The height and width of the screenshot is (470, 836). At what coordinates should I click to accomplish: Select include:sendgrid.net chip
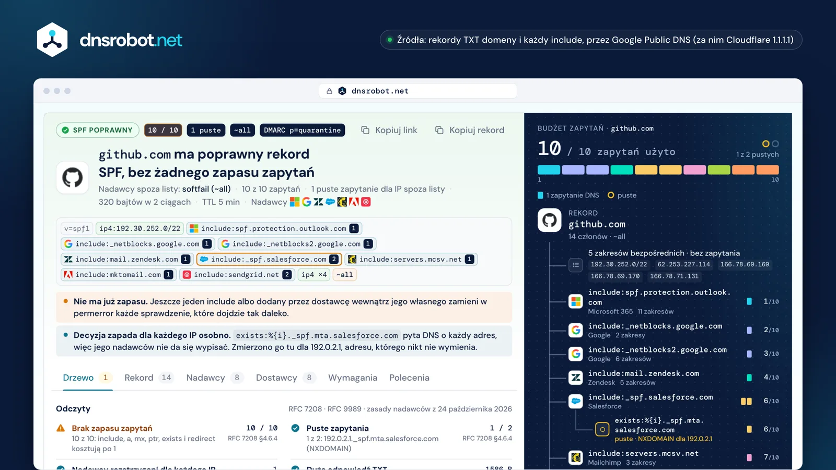click(237, 275)
